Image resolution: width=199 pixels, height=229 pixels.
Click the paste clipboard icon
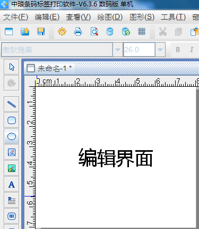(194, 32)
